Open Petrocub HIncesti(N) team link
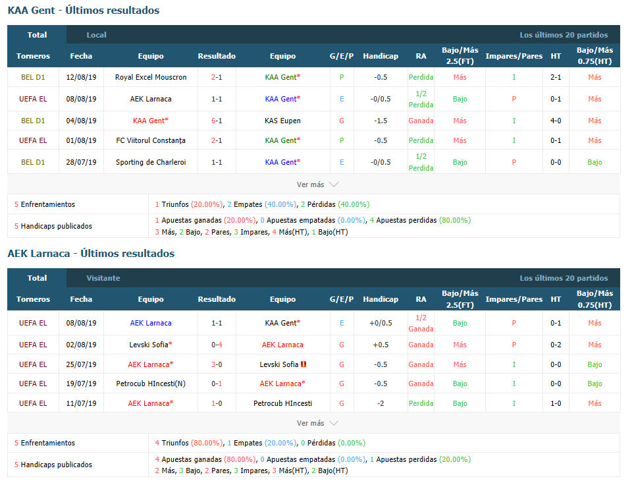 pos(151,384)
